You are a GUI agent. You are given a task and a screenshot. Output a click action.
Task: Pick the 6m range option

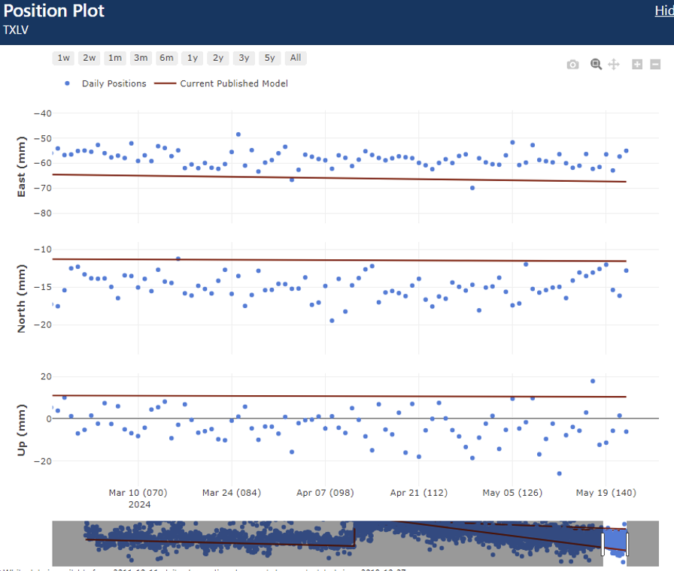[x=166, y=58]
